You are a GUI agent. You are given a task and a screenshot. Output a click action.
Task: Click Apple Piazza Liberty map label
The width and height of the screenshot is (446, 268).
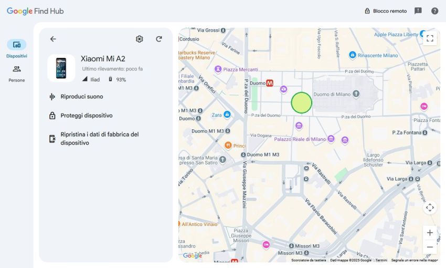tap(396, 35)
